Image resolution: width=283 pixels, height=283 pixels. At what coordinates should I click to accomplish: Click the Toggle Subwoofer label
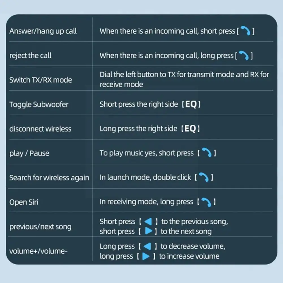pyautogui.click(x=39, y=104)
